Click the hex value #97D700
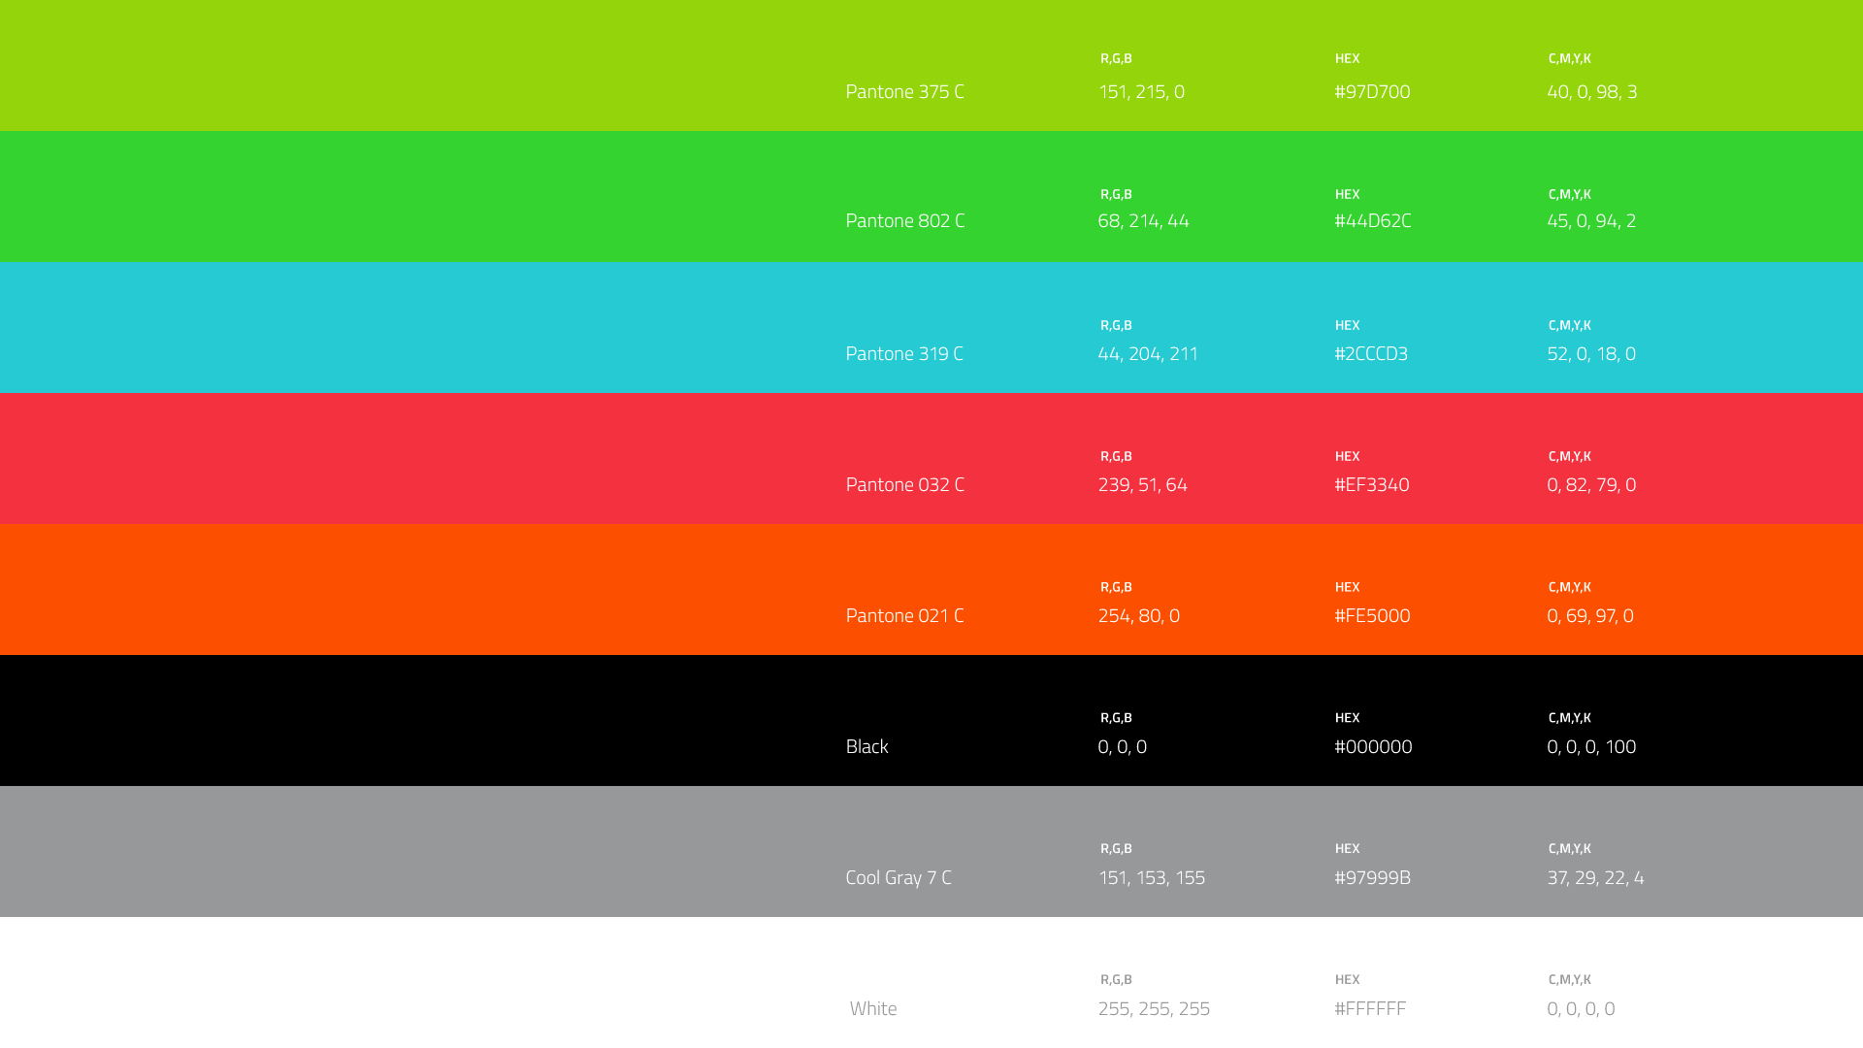 1372,91
